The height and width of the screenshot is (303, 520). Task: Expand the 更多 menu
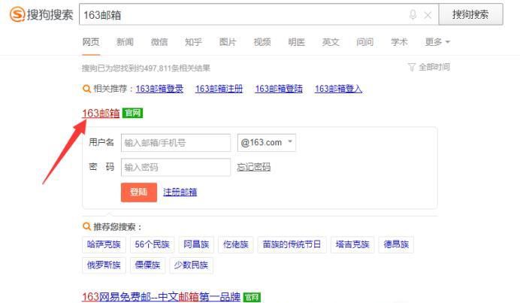pyautogui.click(x=437, y=42)
